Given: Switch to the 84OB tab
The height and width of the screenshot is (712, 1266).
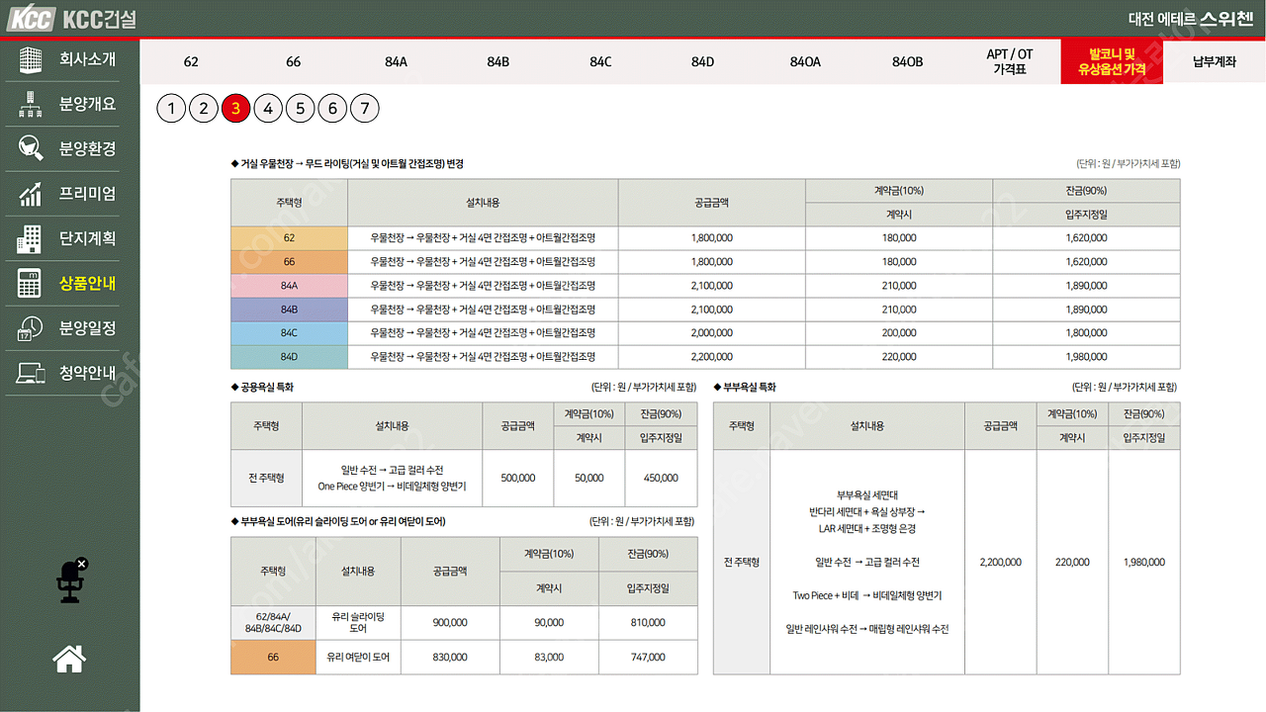Looking at the screenshot, I should tap(907, 61).
